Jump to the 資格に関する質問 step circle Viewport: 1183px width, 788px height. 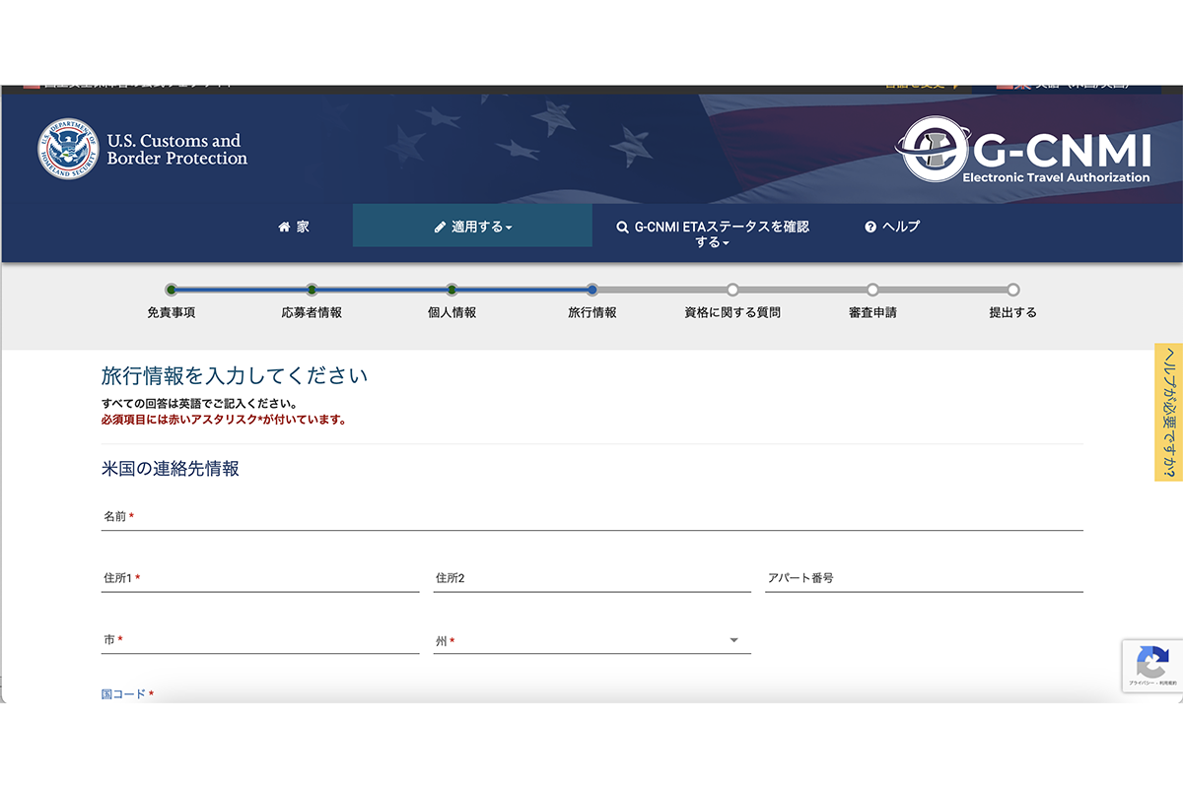point(732,290)
